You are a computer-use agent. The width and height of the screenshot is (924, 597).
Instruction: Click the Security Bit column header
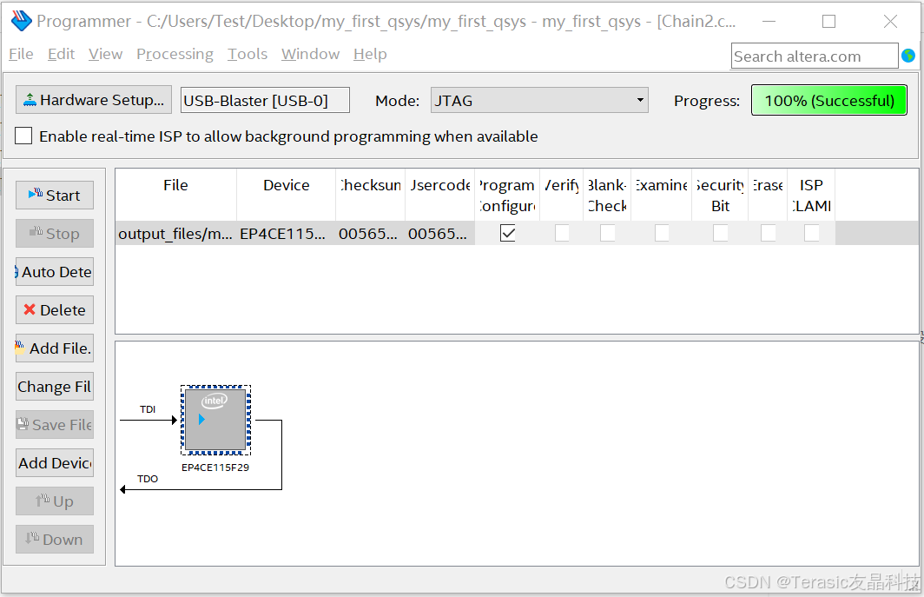pyautogui.click(x=720, y=196)
